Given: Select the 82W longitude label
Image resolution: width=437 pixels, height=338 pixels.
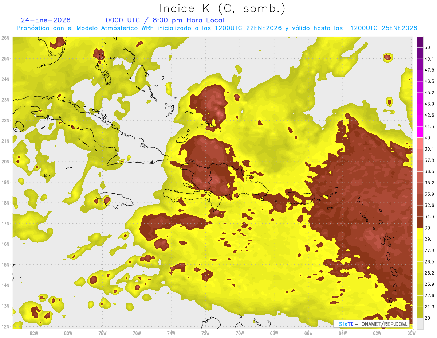Looking at the screenshot, I should click(x=34, y=333).
